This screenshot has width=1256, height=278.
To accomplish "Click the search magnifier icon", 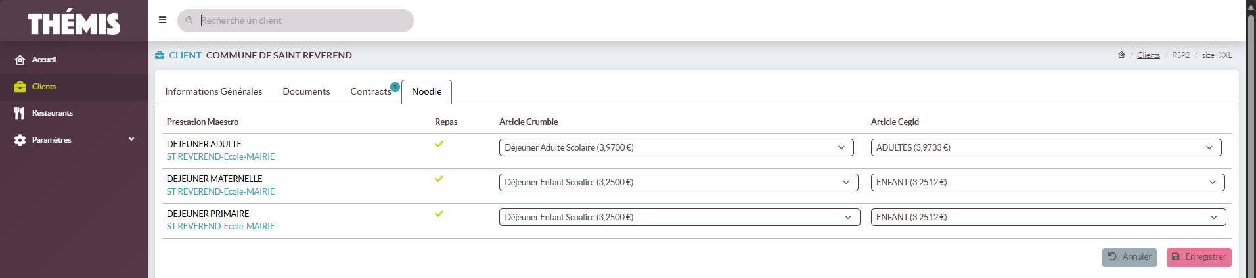I will point(189,20).
